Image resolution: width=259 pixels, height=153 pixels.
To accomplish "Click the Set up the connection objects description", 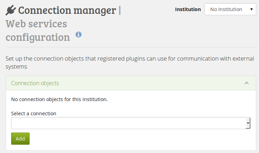I will pos(129,58).
